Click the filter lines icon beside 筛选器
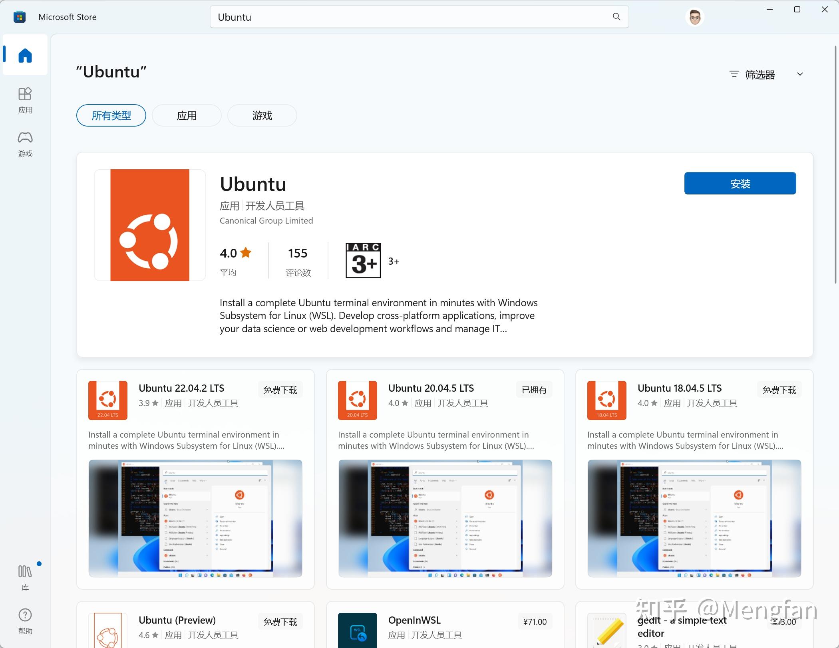The image size is (839, 648). click(734, 74)
